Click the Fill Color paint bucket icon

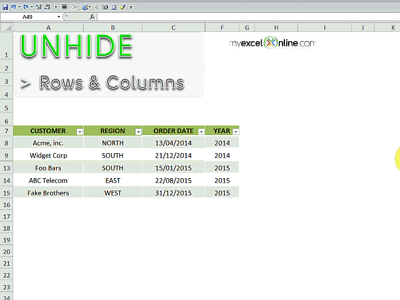click(x=74, y=7)
